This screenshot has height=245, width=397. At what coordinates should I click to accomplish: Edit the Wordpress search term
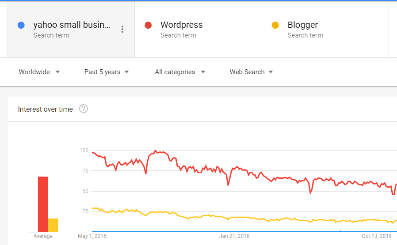182,25
